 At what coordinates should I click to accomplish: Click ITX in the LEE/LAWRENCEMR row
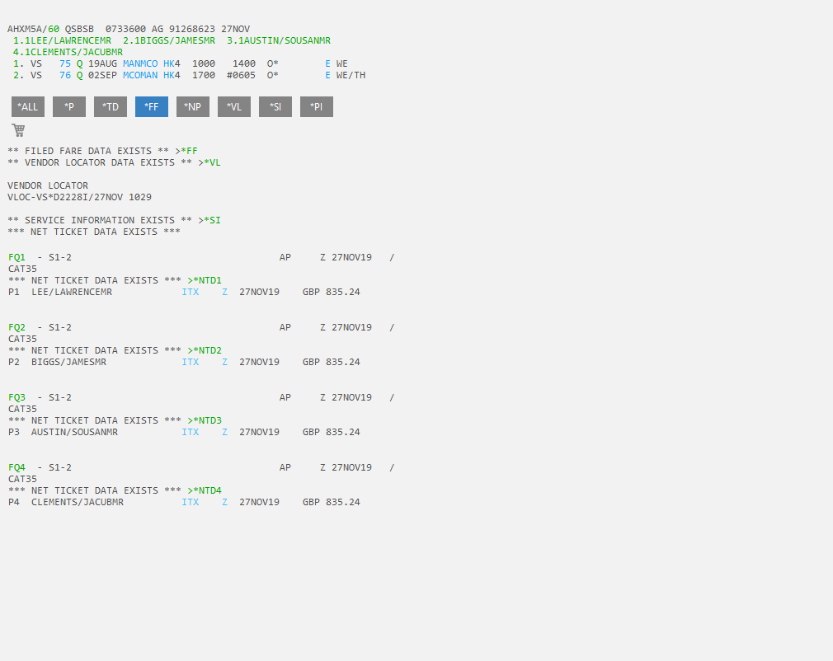click(191, 292)
